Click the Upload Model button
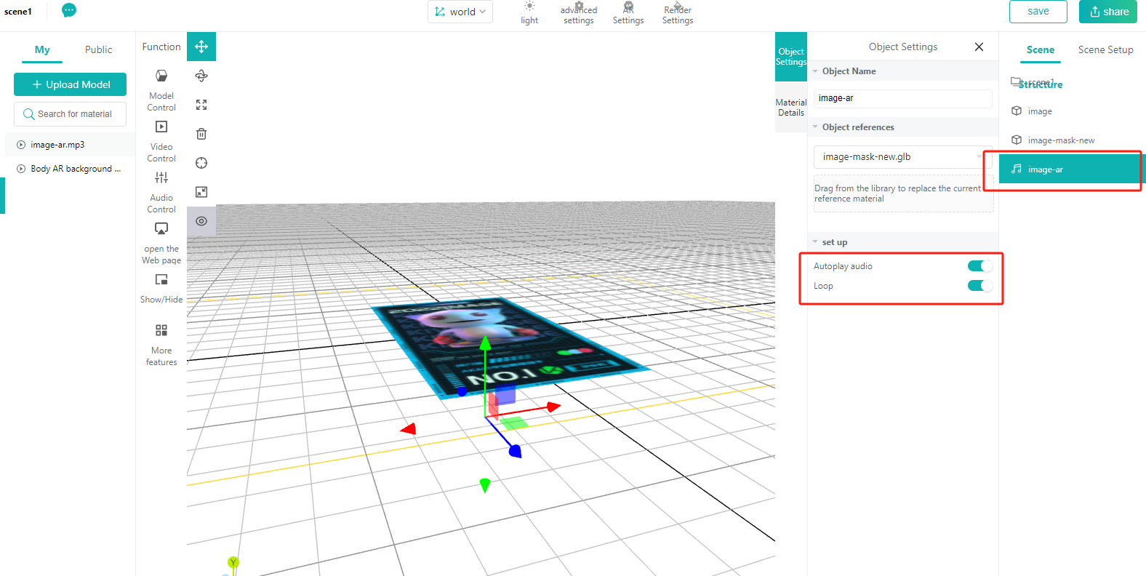1146x576 pixels. tap(70, 84)
